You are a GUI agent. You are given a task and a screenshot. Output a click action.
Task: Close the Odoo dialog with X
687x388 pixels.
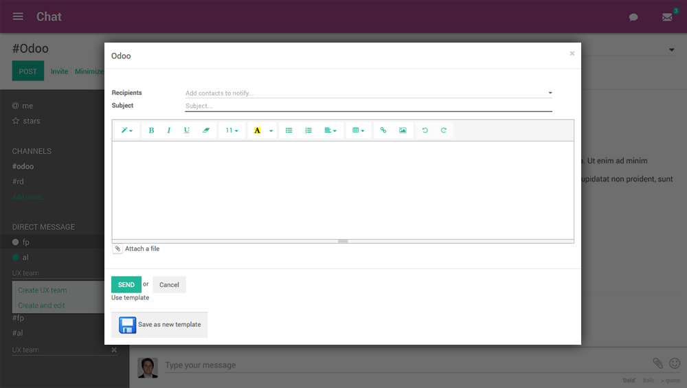pos(572,54)
